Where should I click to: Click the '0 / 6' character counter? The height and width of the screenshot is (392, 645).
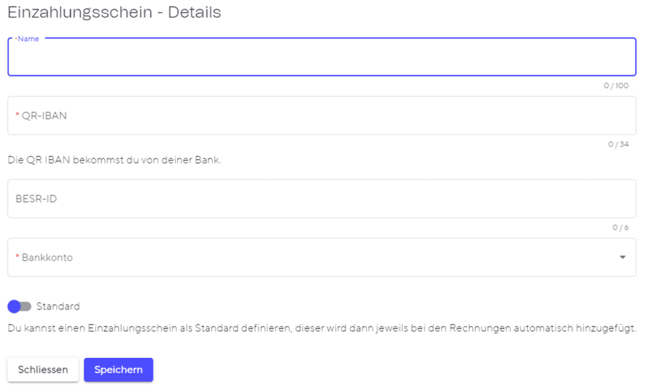pyautogui.click(x=620, y=228)
